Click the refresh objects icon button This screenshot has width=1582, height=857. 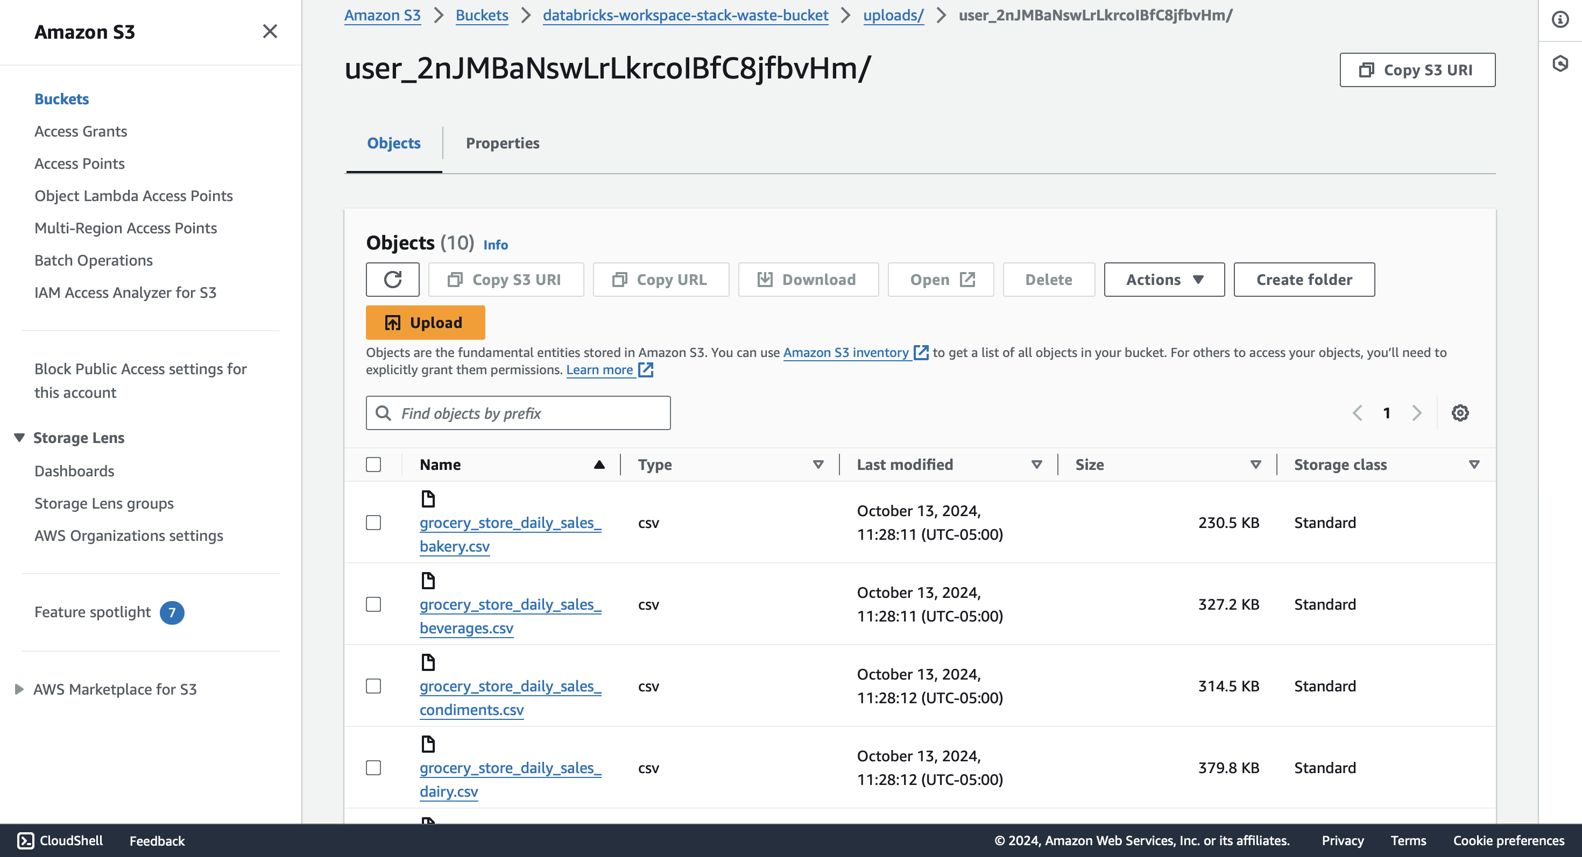click(392, 280)
